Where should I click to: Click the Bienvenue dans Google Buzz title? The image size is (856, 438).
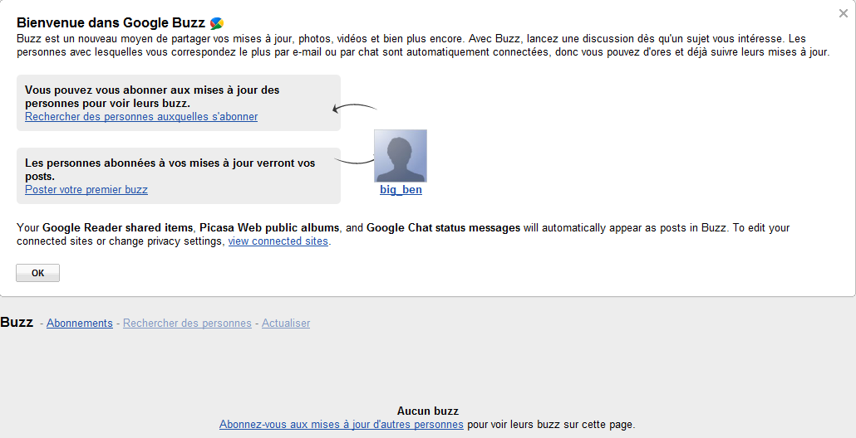(111, 23)
